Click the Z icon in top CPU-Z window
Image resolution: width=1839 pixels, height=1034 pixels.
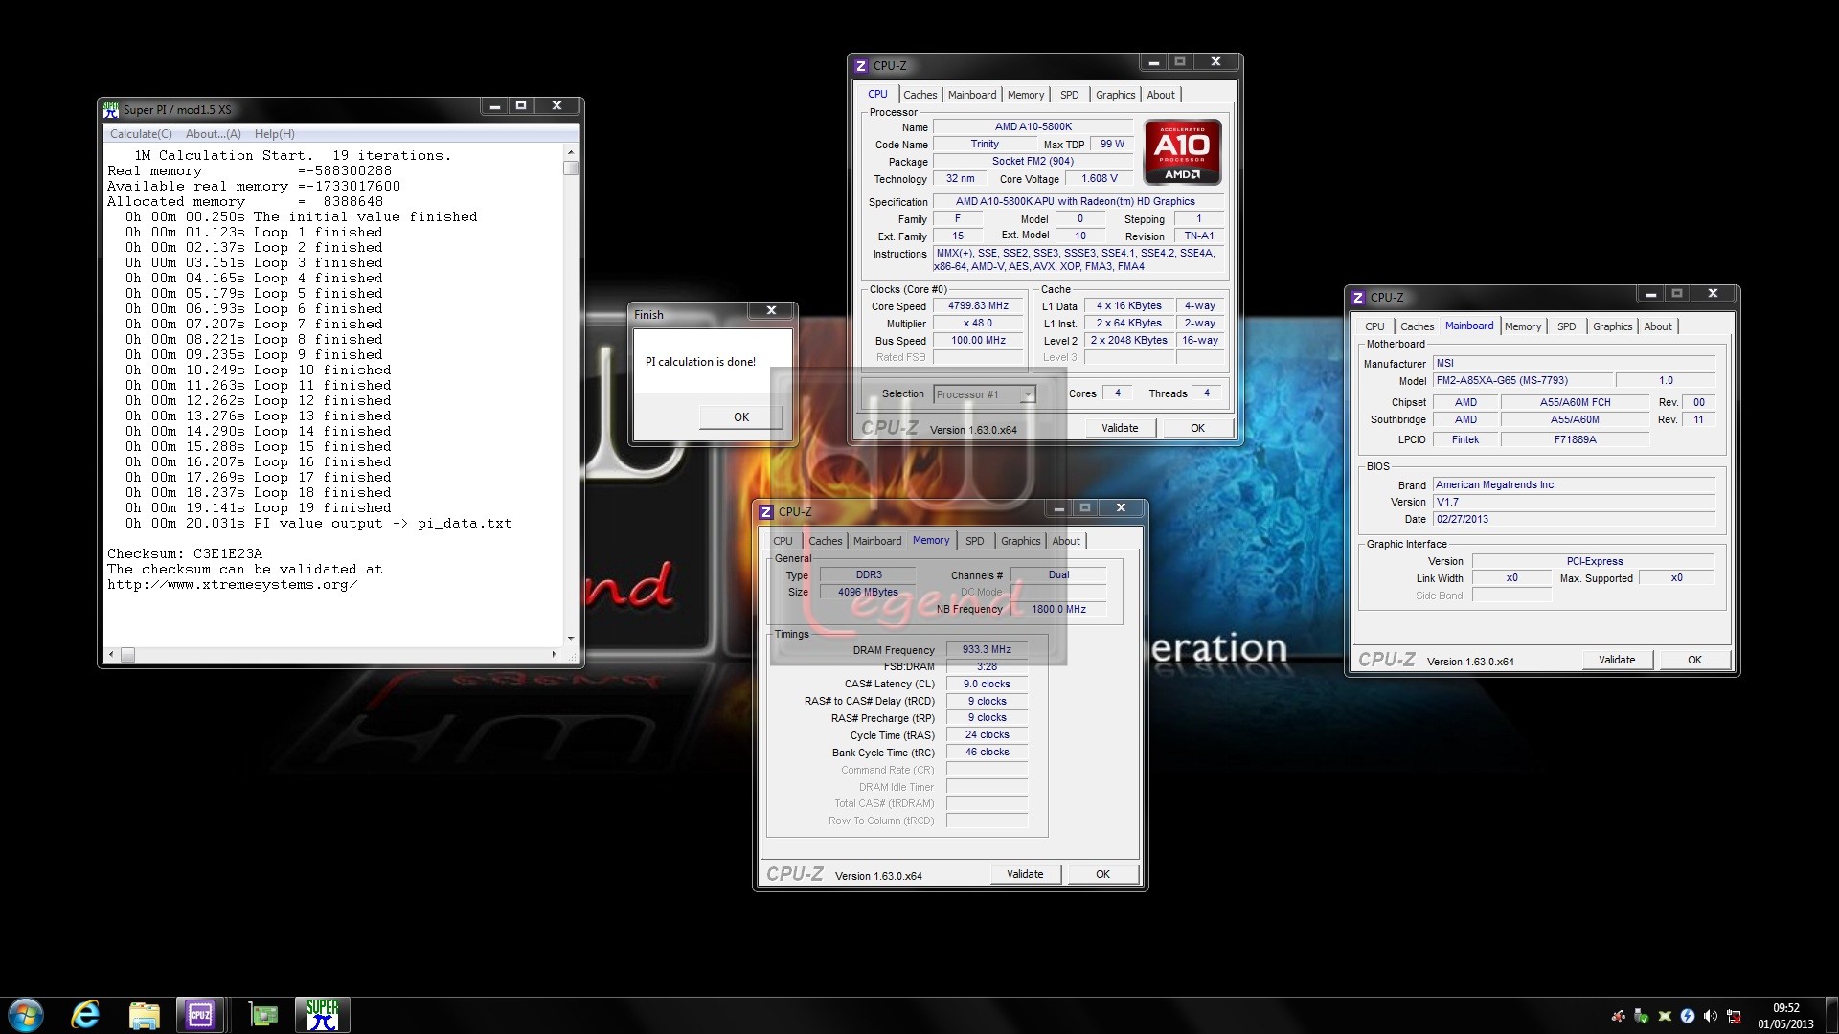[861, 66]
